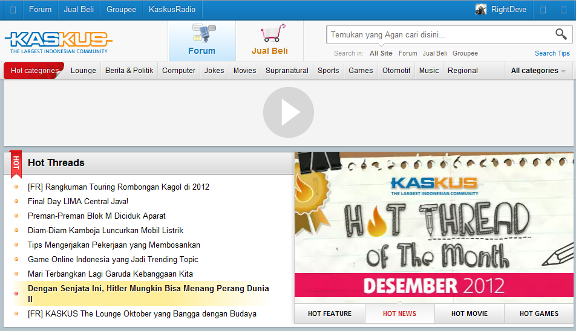The height and width of the screenshot is (331, 576).
Task: Open the Hot Thread of the Month banner
Action: 434,227
